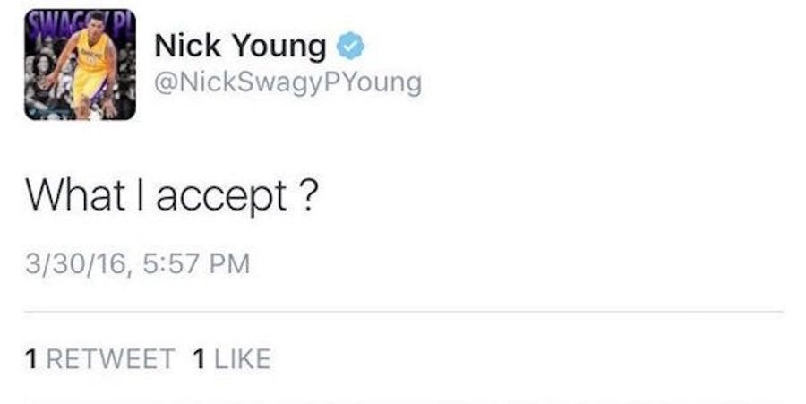Click the first name "Nick" in header

point(188,45)
